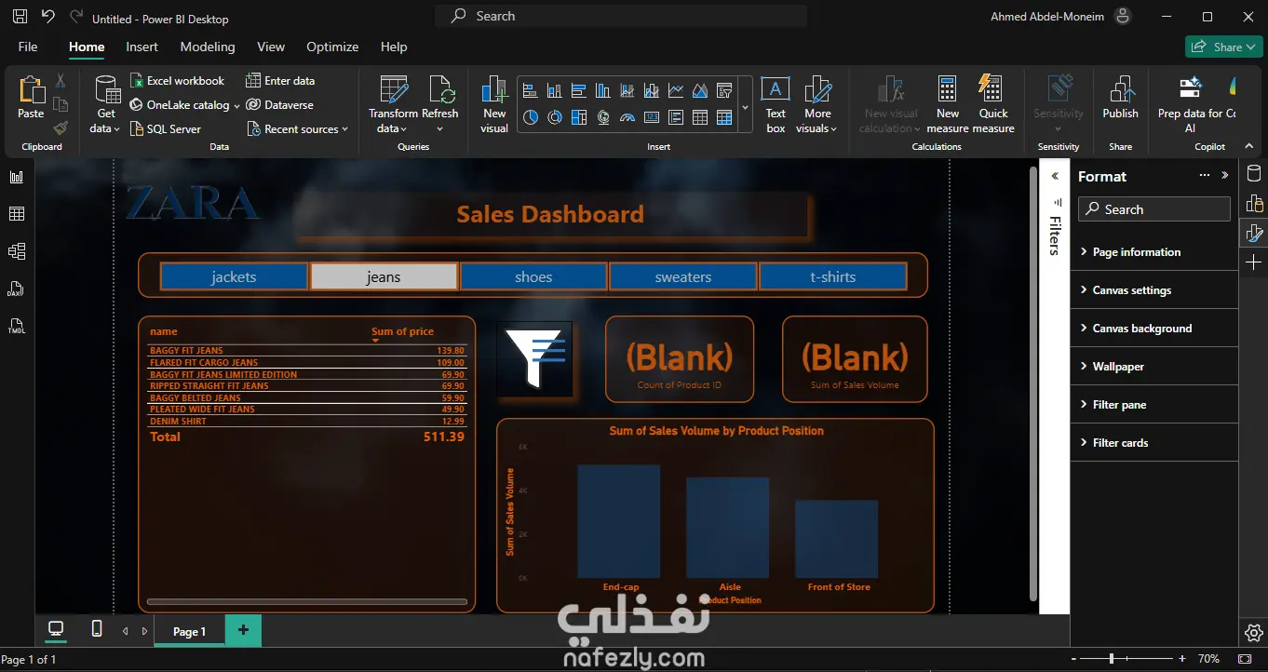
Task: Select the shoes slicer tile
Action: [533, 276]
